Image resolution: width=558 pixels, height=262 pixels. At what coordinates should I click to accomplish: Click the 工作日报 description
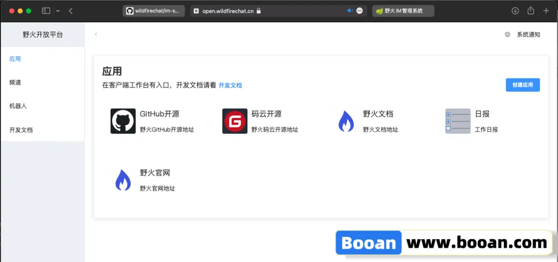487,130
